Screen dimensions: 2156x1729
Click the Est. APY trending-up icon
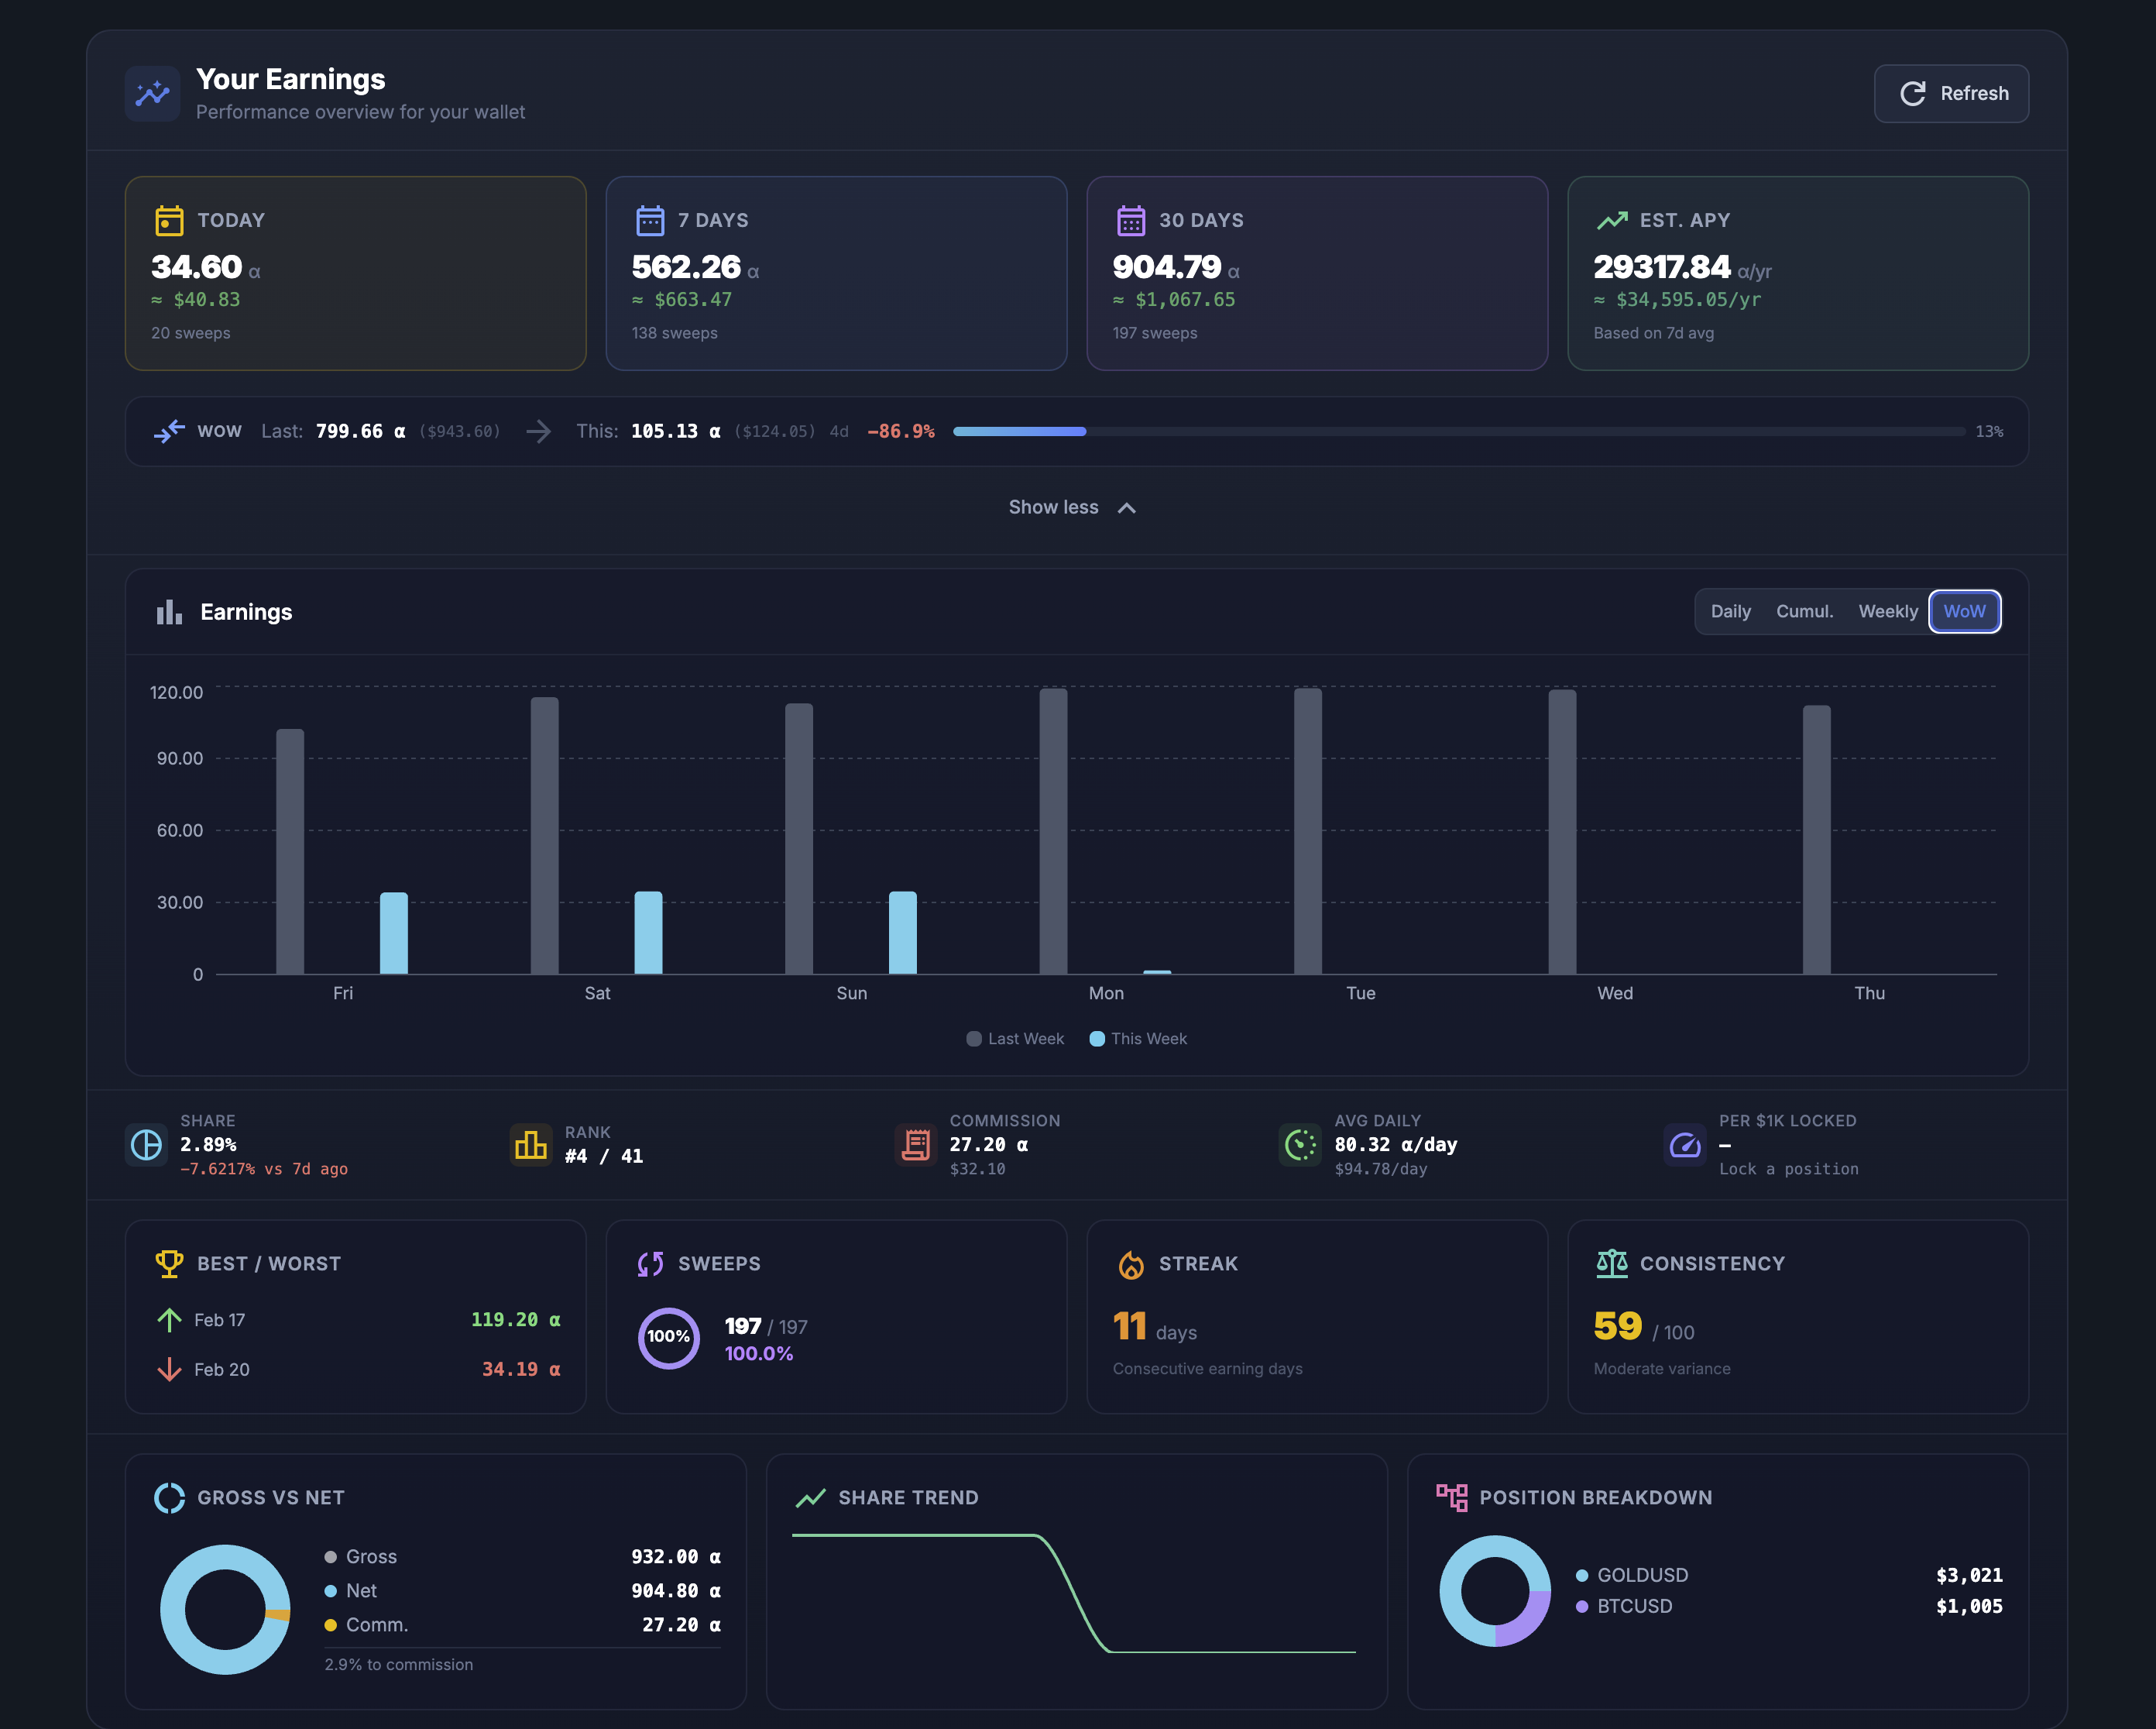coord(1611,220)
